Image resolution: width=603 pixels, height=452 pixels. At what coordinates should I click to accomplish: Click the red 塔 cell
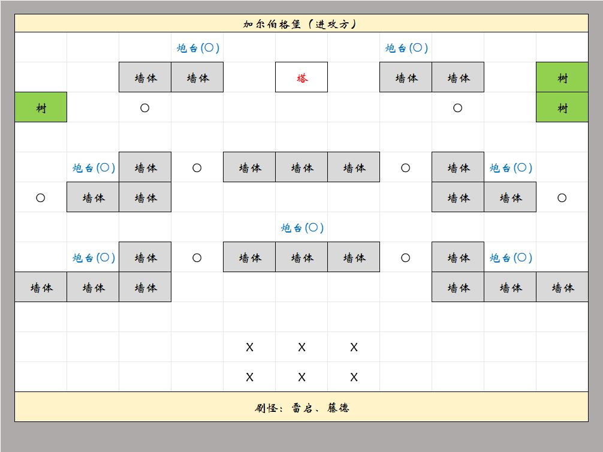[x=301, y=77]
